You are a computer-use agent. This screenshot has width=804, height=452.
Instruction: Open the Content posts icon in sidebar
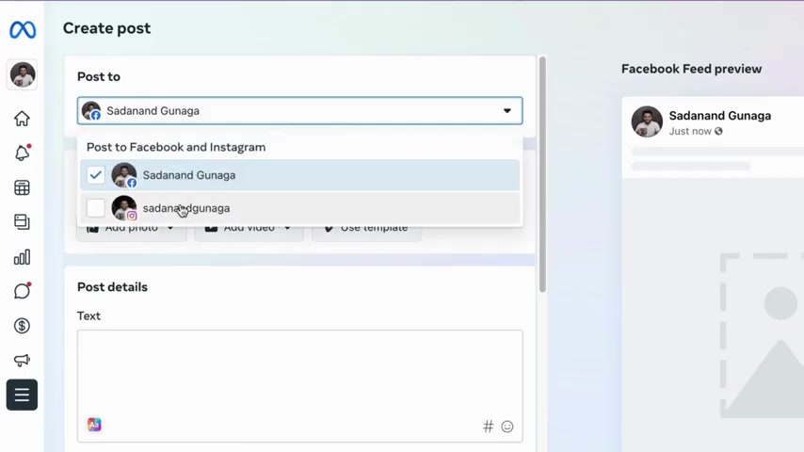point(22,222)
